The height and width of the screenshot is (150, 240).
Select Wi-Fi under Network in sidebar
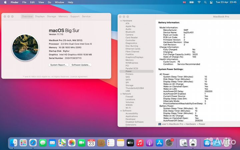pyautogui.click(x=128, y=108)
